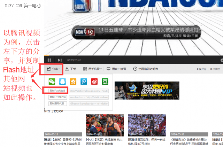
Task: Share to Qzone via star icon
Action: coord(73,82)
